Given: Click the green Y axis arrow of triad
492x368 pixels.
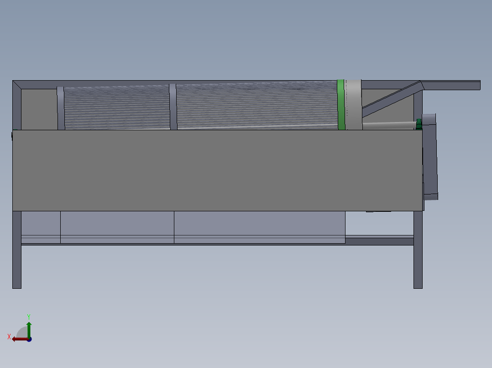Looking at the screenshot, I should pyautogui.click(x=29, y=329).
